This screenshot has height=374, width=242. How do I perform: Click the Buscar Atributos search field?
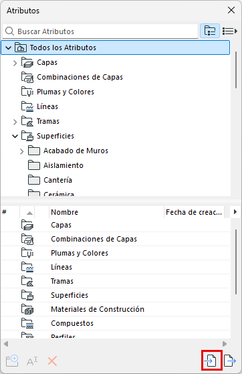(100, 31)
